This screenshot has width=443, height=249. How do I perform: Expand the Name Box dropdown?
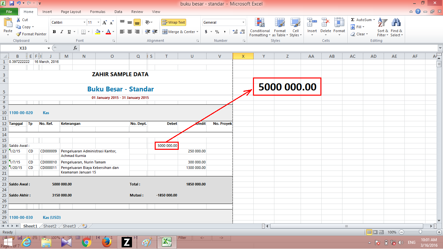(x=49, y=48)
